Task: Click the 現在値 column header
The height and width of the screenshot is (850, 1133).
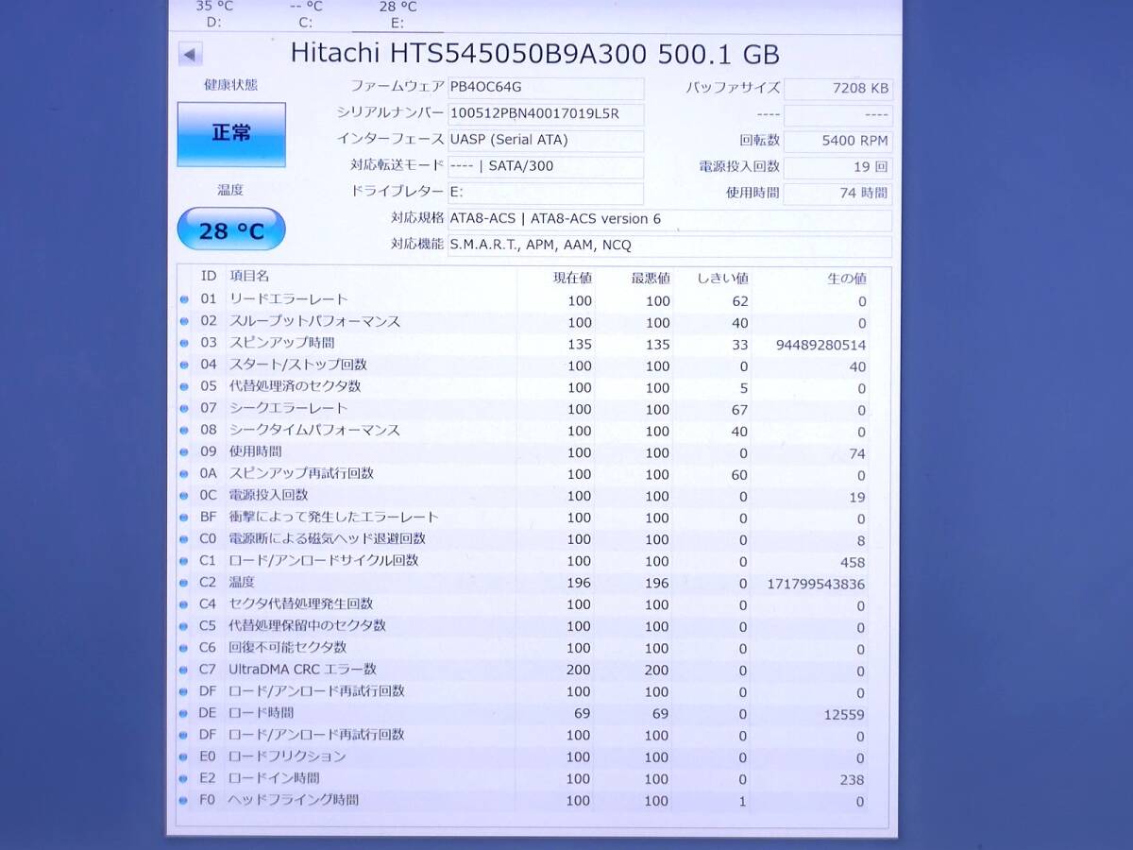Action: tap(572, 279)
